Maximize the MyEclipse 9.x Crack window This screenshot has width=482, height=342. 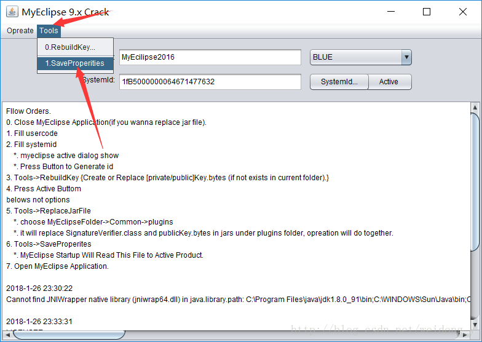tap(427, 12)
